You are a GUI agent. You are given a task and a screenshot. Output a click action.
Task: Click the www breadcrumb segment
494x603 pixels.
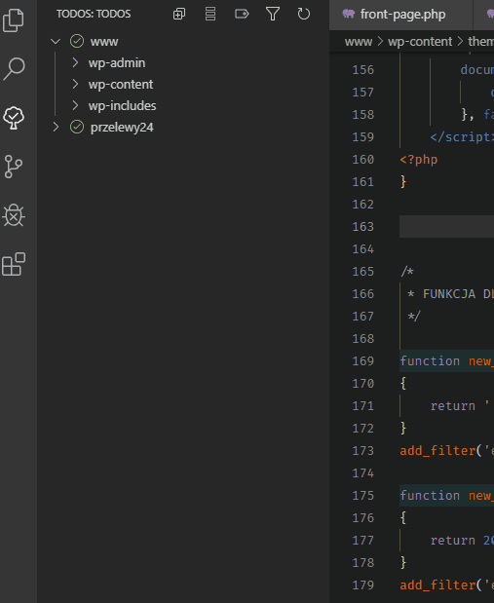point(359,42)
